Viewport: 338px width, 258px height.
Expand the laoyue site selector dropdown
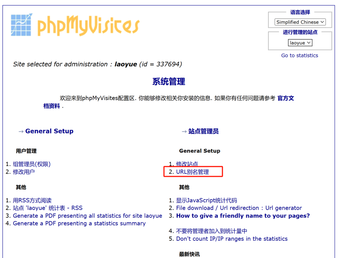[x=300, y=43]
